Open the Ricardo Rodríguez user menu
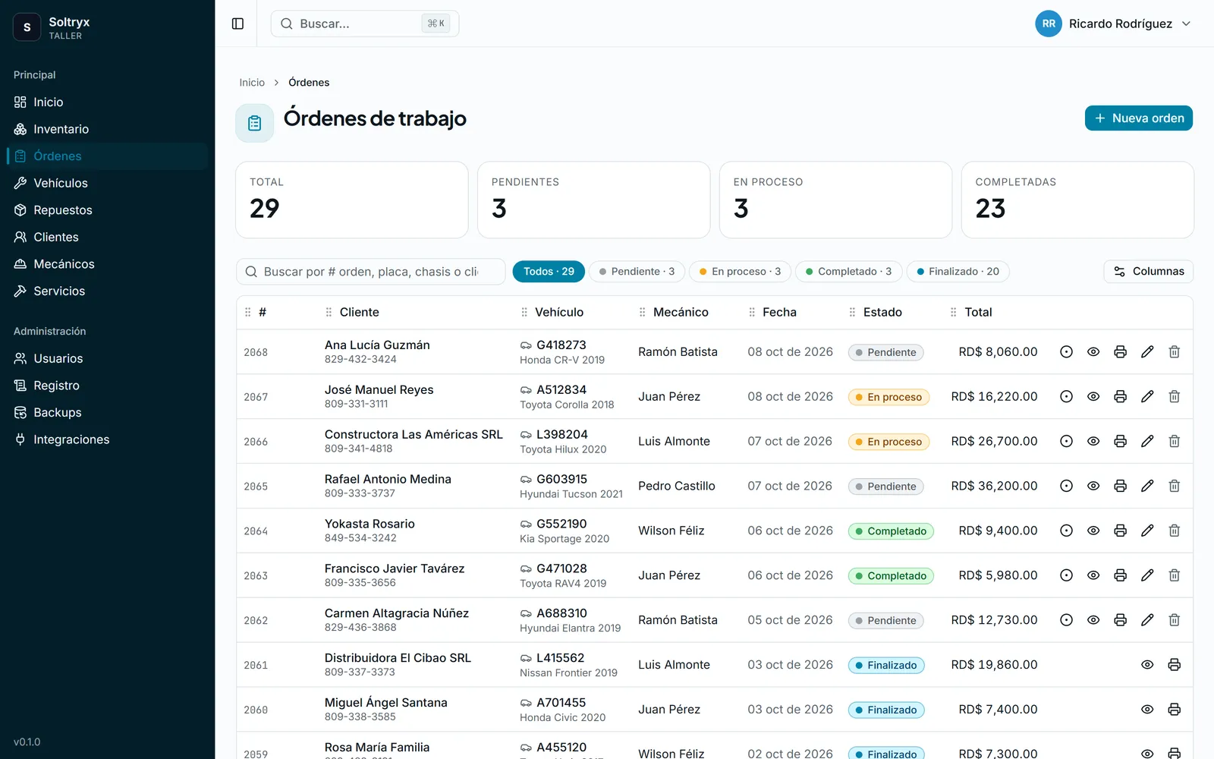 (x=1113, y=24)
